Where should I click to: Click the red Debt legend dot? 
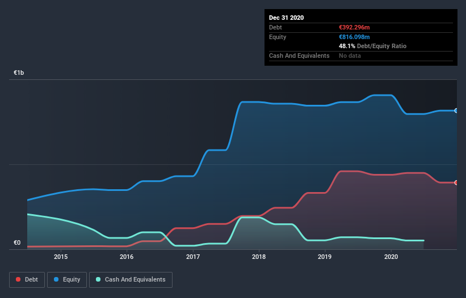18,279
